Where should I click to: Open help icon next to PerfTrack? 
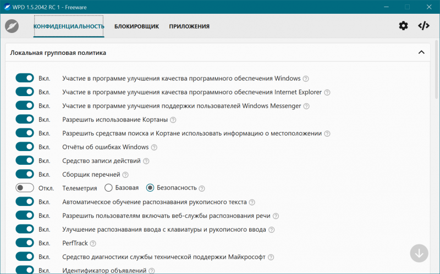point(93,243)
